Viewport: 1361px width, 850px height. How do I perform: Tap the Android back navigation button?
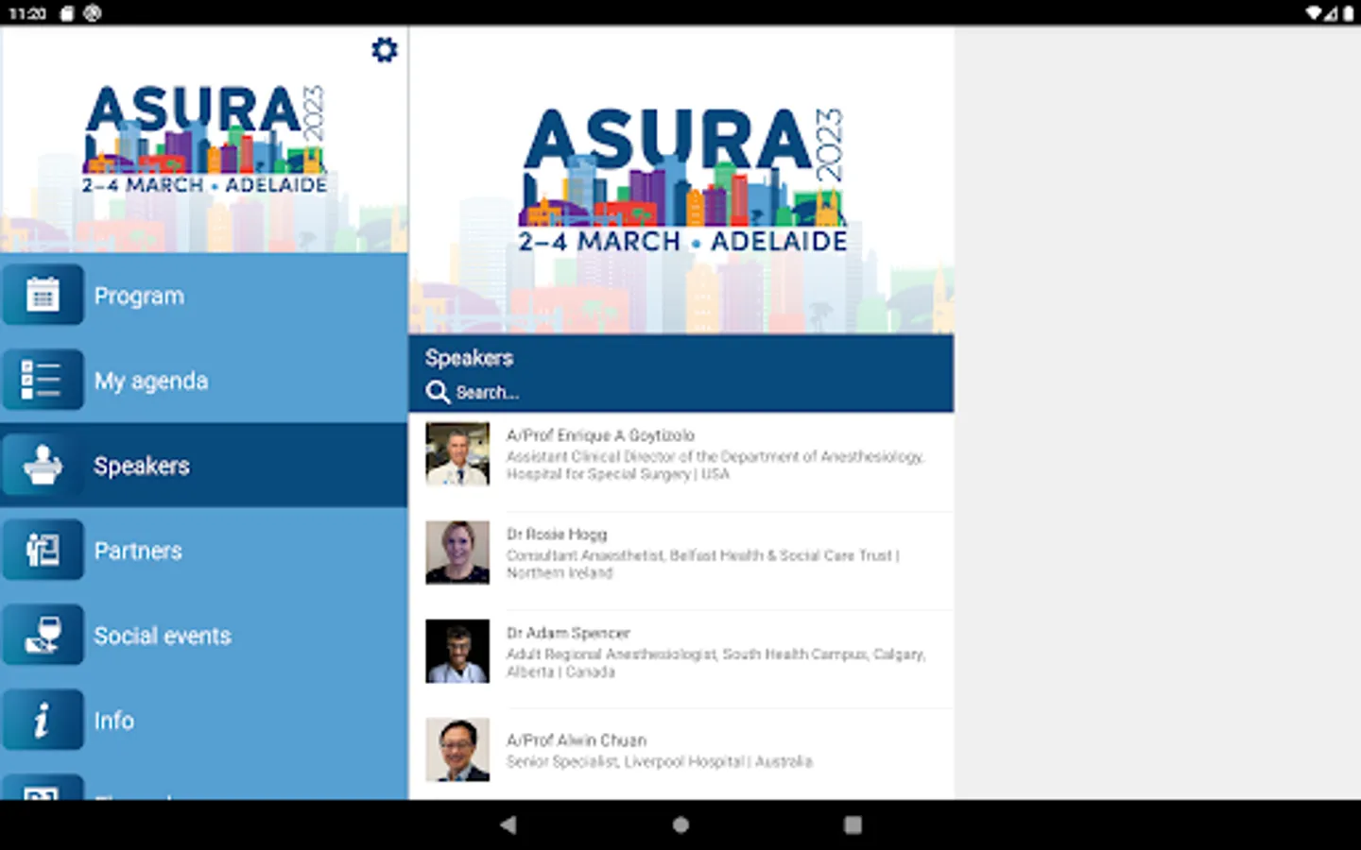(508, 824)
